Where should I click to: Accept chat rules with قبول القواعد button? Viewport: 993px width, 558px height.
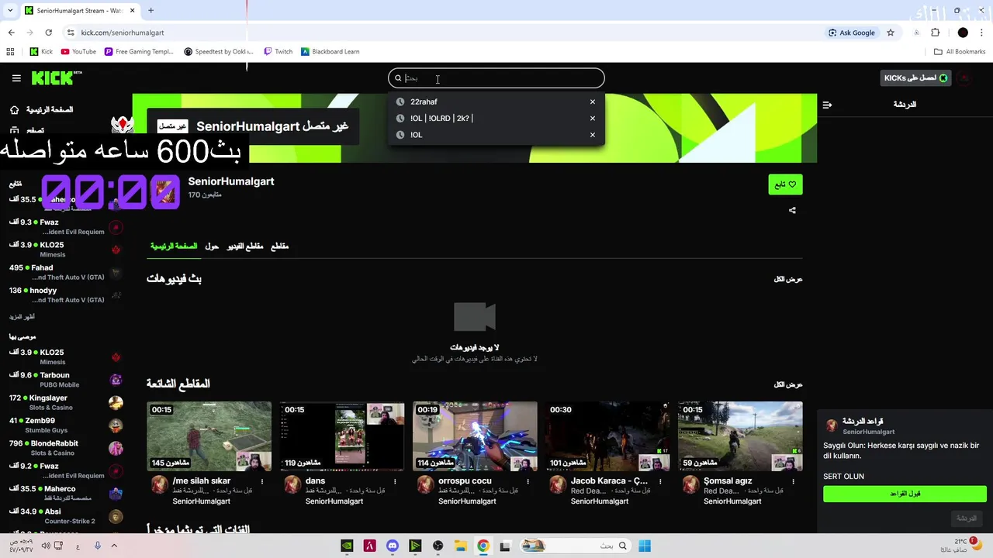(x=905, y=494)
